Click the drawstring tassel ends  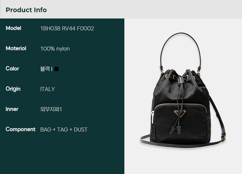point(176,130)
